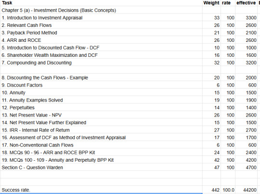Select the Payback Period Method cell

point(101,33)
